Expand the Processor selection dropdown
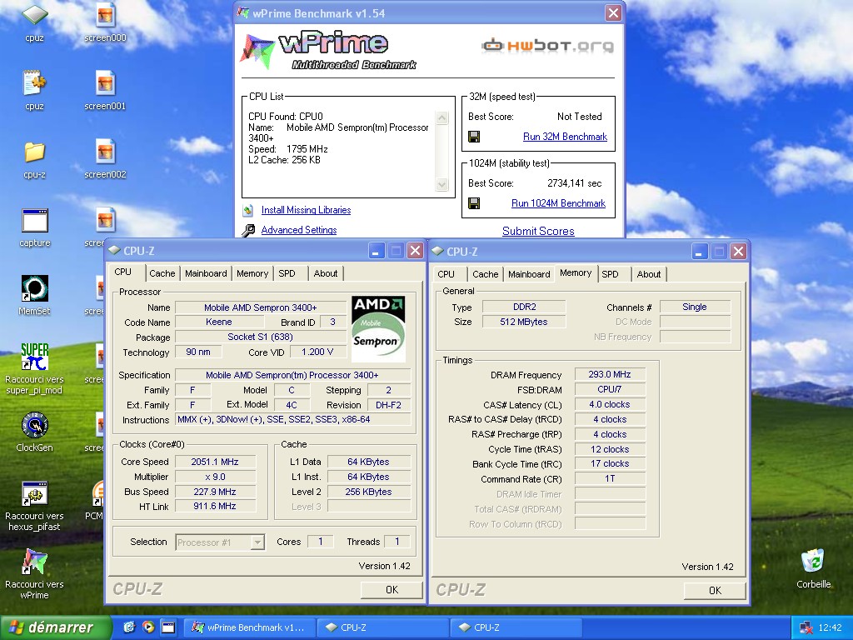The height and width of the screenshot is (640, 853). coord(258,542)
